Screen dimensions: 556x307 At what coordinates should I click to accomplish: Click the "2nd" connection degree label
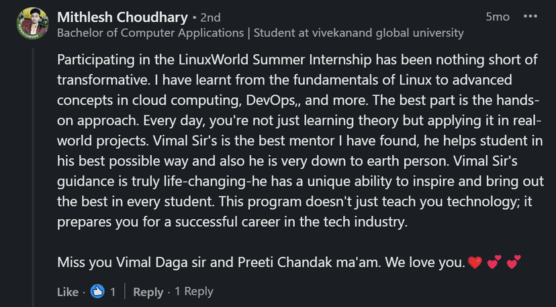(205, 17)
